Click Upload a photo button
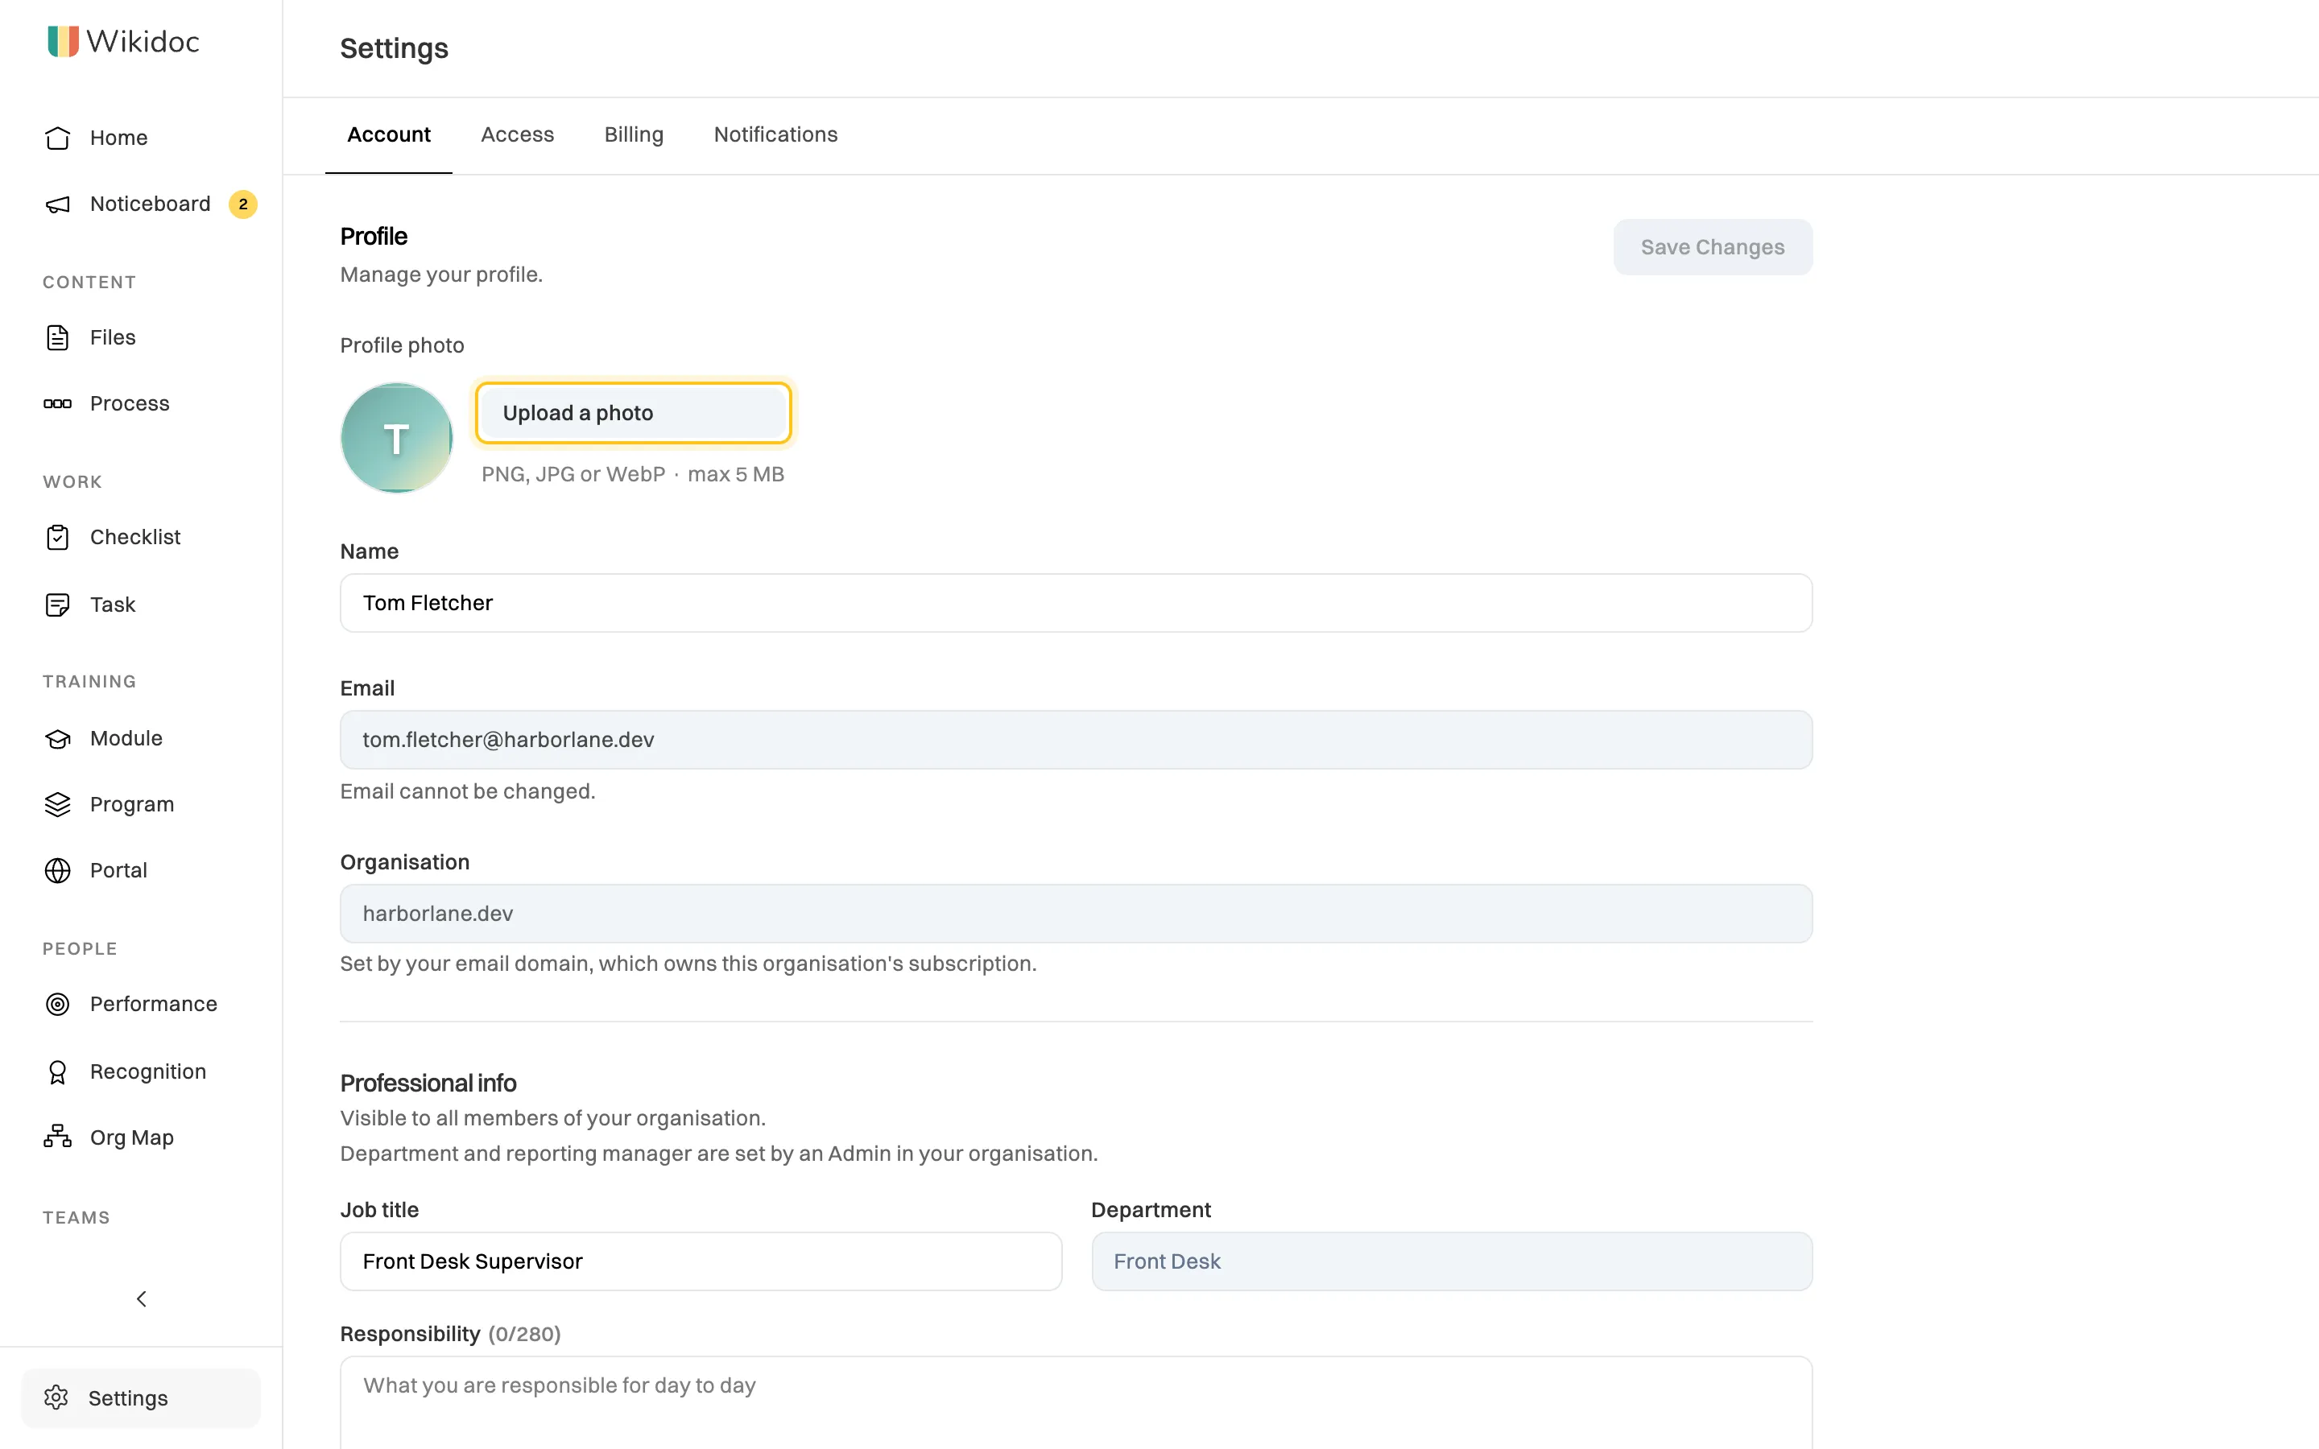Image resolution: width=2319 pixels, height=1449 pixels. click(x=634, y=413)
